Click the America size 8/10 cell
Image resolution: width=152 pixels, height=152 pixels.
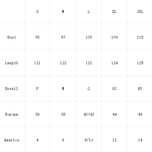click(x=89, y=140)
